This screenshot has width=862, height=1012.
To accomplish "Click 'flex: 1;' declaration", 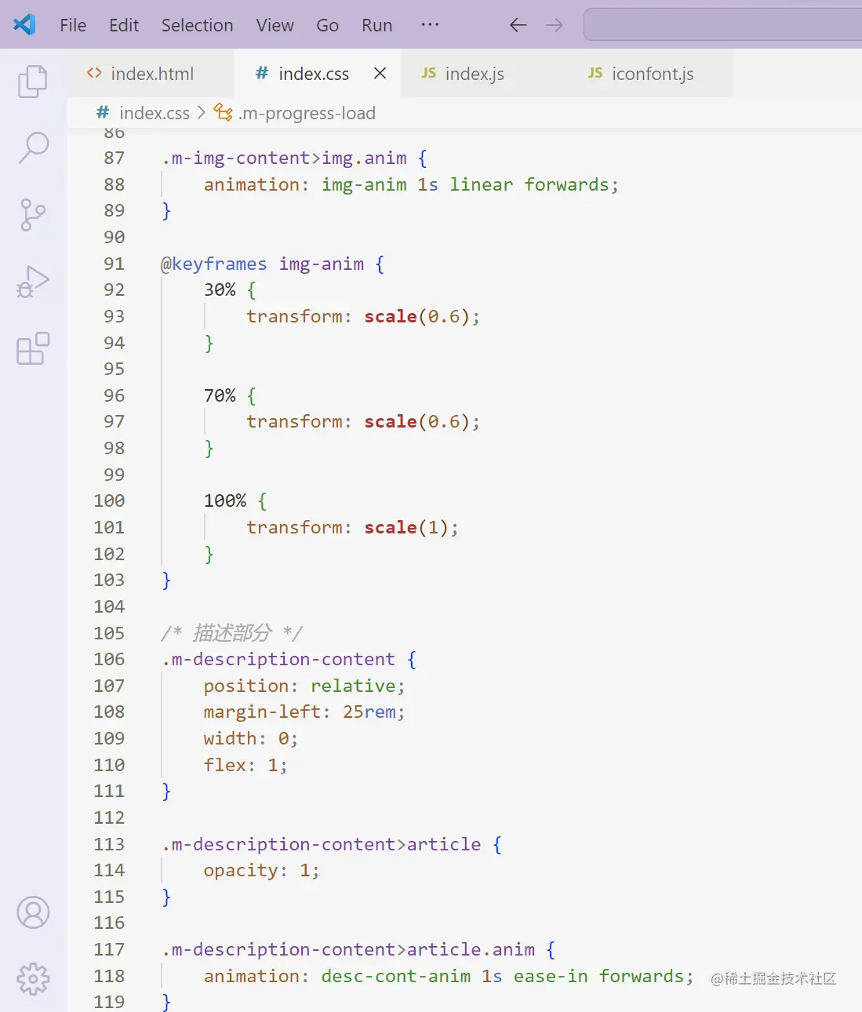I will point(246,765).
